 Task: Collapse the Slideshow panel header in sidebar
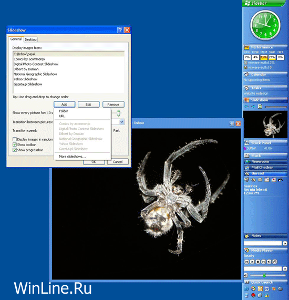pos(265,100)
